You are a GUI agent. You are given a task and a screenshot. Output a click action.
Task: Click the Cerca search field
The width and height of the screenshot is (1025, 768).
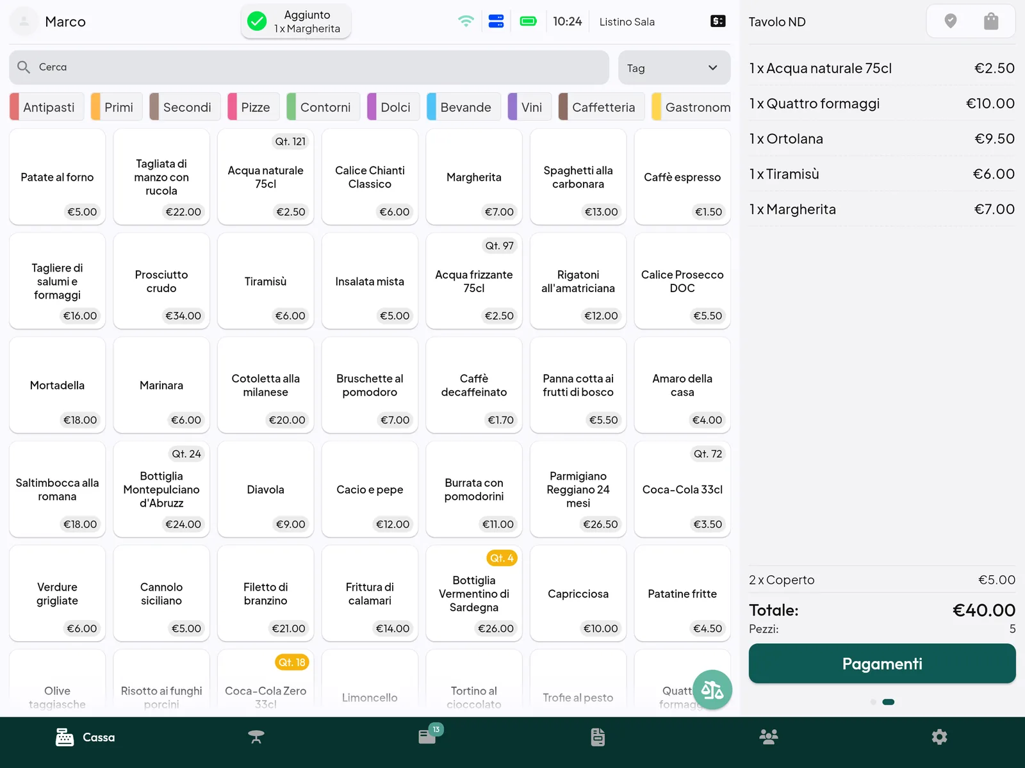[x=309, y=67]
